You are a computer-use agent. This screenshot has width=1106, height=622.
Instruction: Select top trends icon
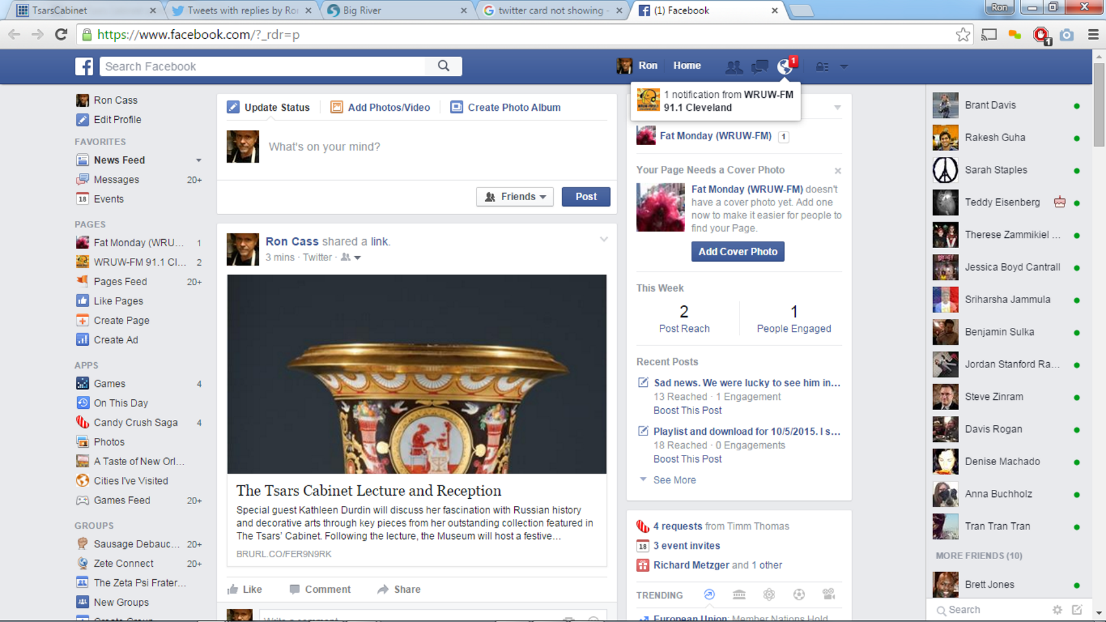point(709,595)
